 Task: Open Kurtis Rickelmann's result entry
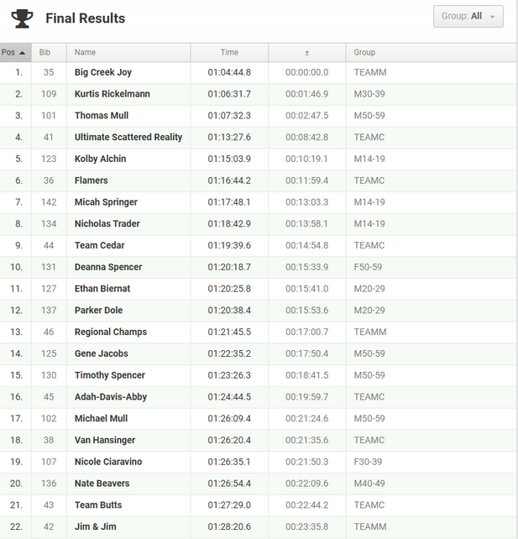(x=258, y=94)
